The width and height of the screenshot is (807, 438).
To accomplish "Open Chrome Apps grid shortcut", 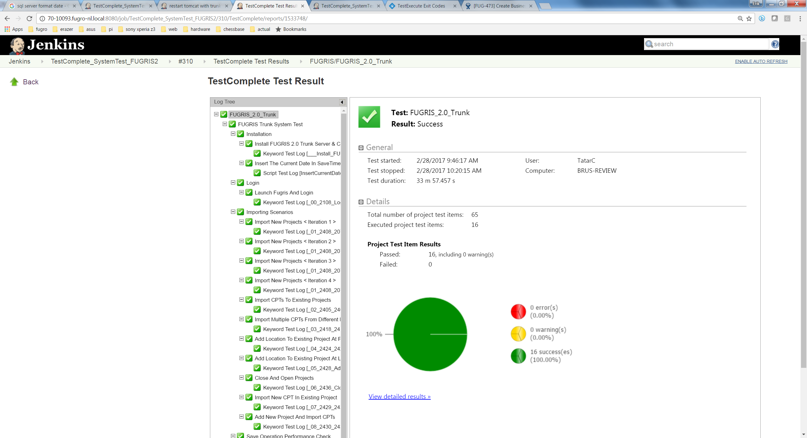I will tap(7, 29).
